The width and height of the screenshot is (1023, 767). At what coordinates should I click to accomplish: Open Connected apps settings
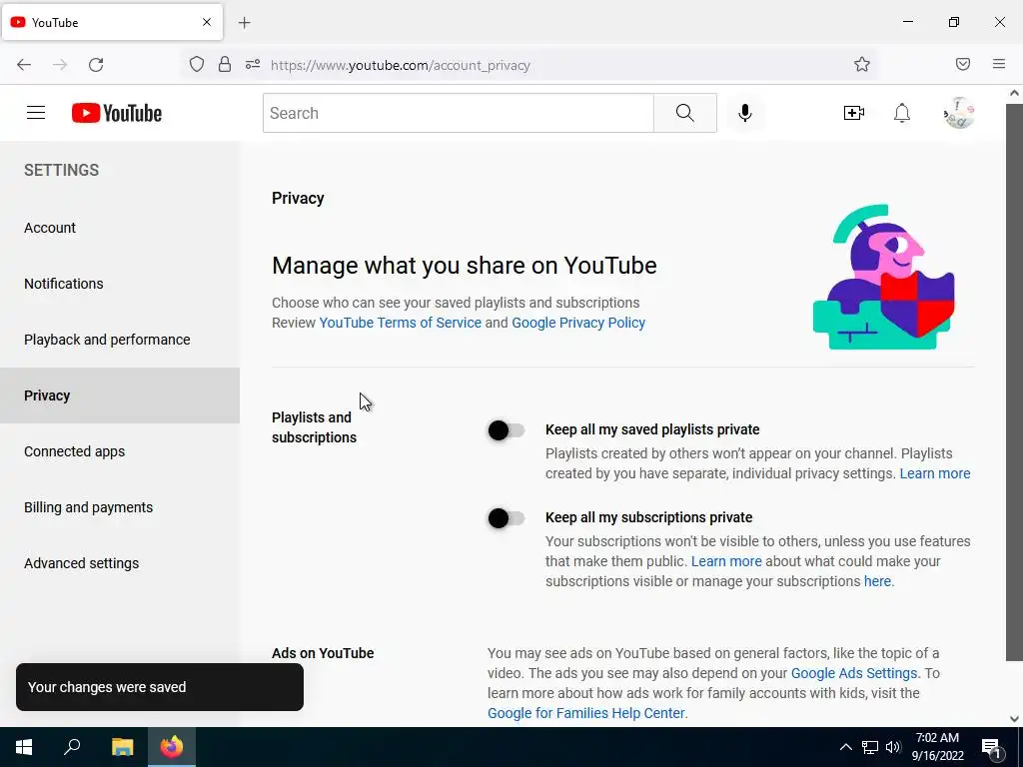click(x=120, y=451)
